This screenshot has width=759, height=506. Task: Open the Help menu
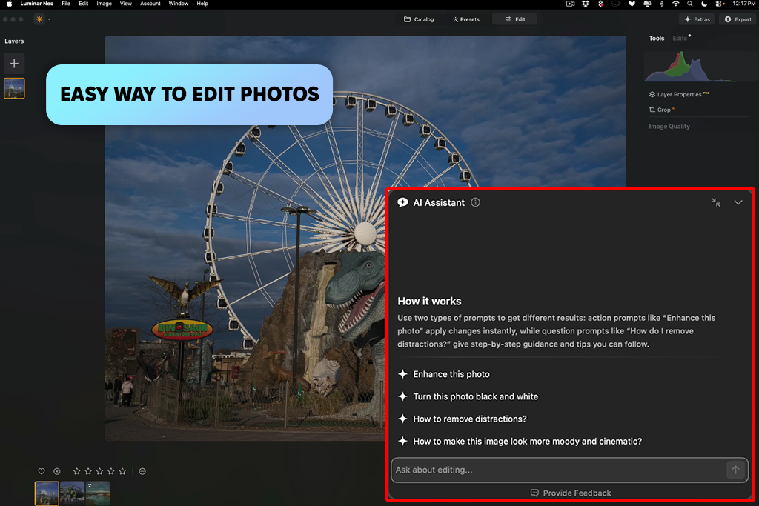[x=202, y=4]
